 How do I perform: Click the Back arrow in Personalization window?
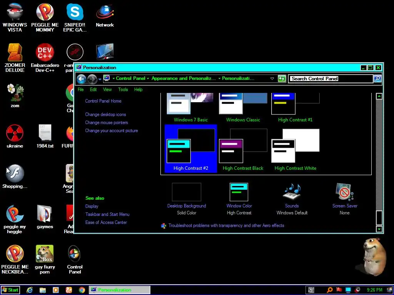pyautogui.click(x=82, y=79)
